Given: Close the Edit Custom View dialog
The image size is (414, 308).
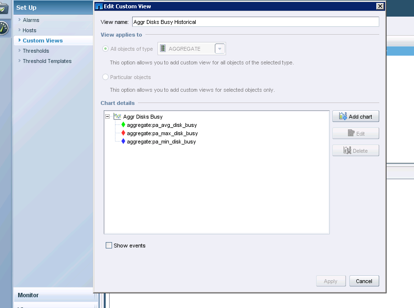Looking at the screenshot, I should tap(380, 6).
